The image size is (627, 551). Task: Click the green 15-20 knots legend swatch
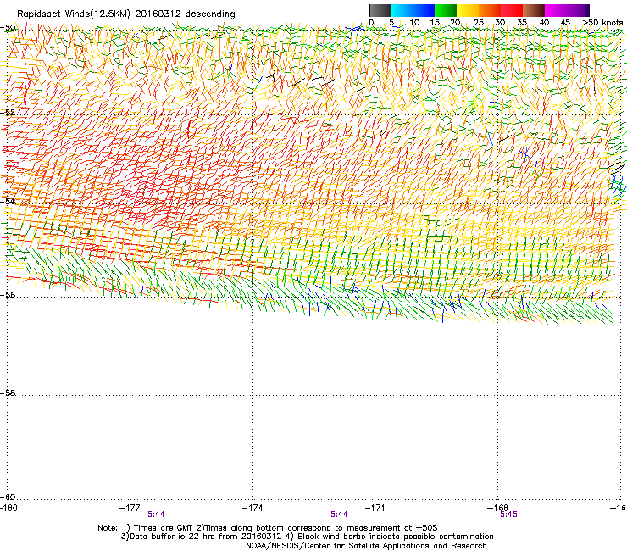446,10
